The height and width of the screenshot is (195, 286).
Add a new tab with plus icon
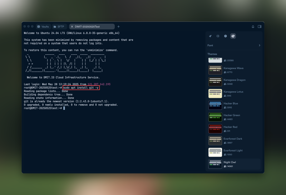point(119,26)
